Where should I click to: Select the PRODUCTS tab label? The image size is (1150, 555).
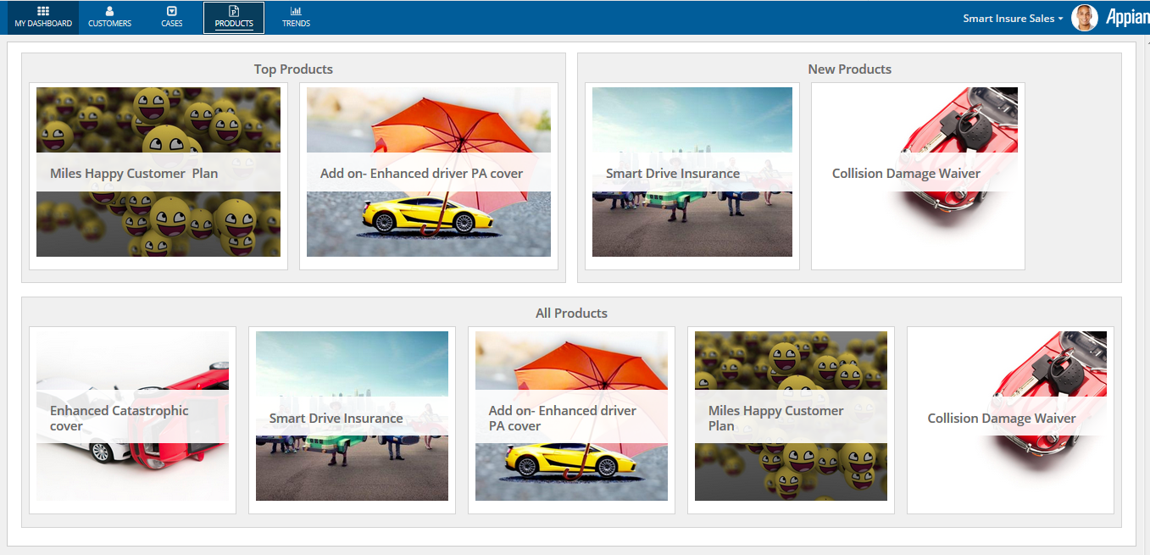click(234, 24)
